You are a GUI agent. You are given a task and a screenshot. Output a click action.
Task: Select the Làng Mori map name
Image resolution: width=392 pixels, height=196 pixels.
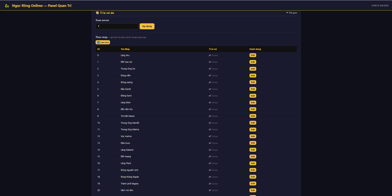126,102
